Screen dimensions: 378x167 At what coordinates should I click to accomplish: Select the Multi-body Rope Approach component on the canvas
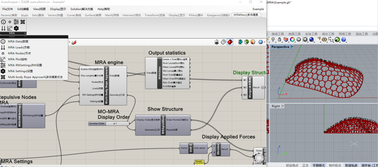[x=103, y=85]
